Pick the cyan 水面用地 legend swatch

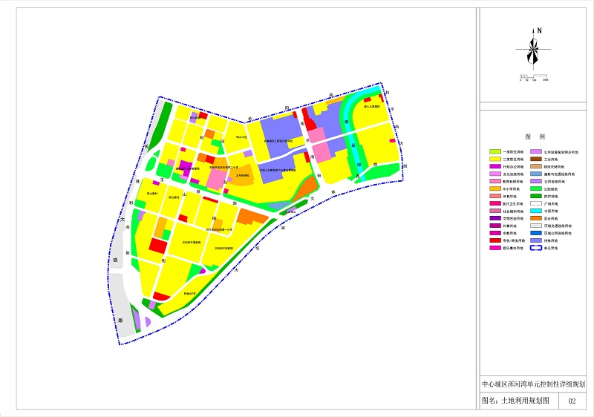pos(536,211)
